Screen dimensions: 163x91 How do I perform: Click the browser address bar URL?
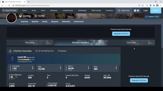(32, 6)
